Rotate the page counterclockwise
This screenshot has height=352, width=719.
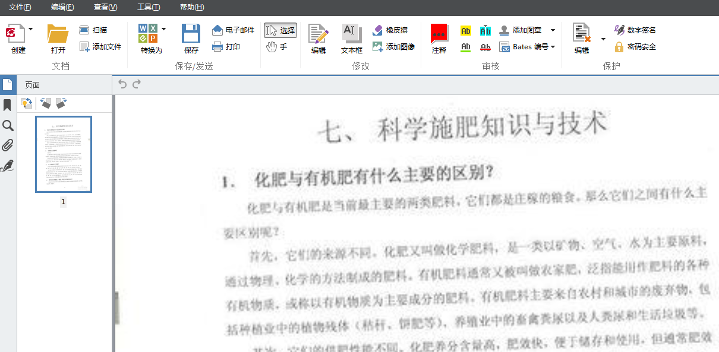(x=46, y=103)
